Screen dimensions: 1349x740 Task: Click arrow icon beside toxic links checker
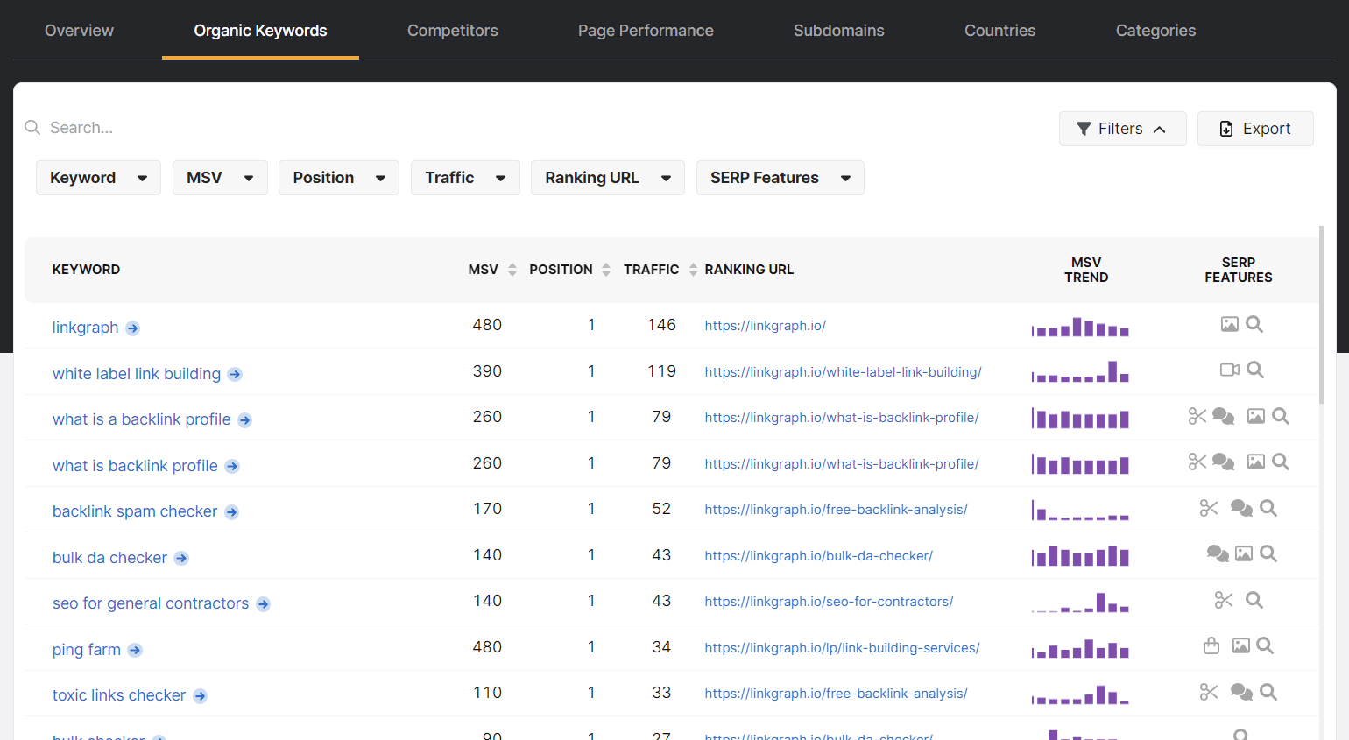(x=200, y=696)
